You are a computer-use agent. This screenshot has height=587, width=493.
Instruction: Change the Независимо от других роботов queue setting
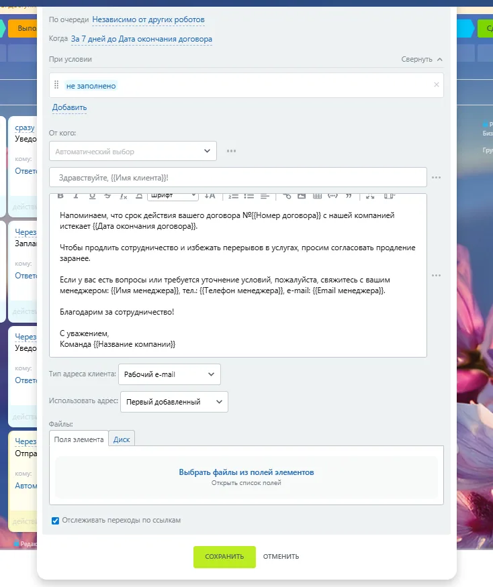point(148,19)
